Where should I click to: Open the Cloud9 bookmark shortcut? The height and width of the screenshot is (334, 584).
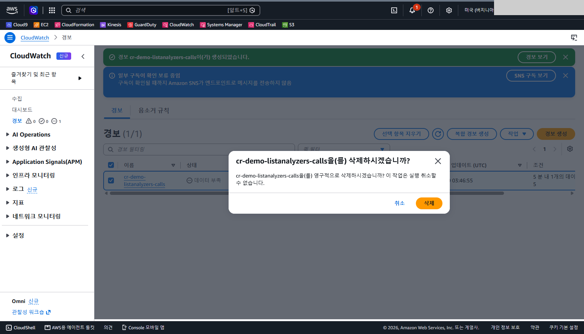coord(17,25)
